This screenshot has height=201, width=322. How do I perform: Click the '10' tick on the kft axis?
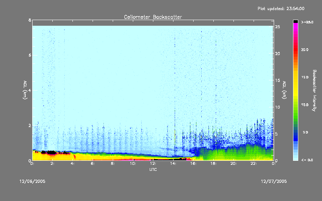(278, 107)
